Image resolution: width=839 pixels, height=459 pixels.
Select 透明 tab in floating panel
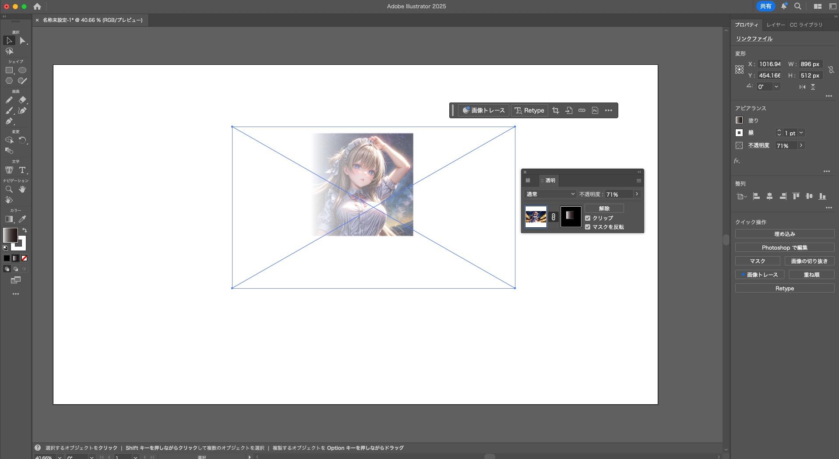[x=548, y=180]
